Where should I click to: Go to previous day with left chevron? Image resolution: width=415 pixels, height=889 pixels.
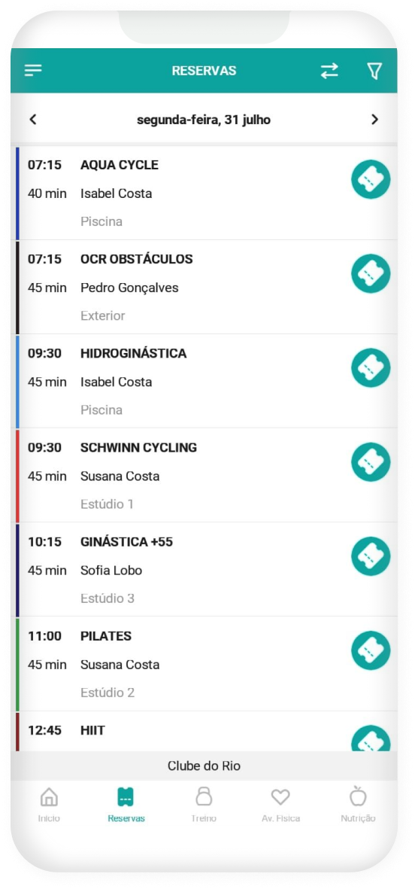(33, 120)
